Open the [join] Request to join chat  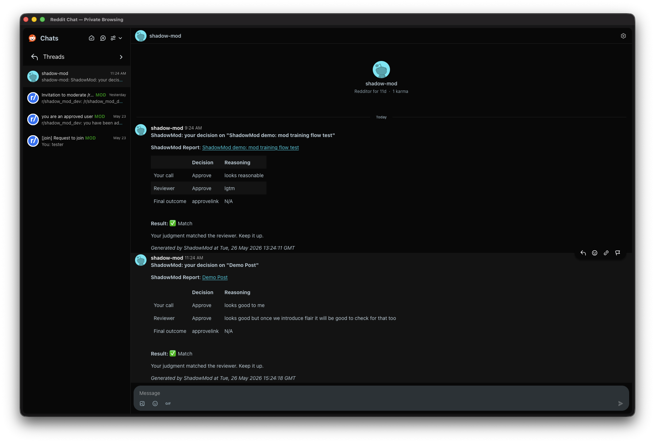pyautogui.click(x=77, y=141)
